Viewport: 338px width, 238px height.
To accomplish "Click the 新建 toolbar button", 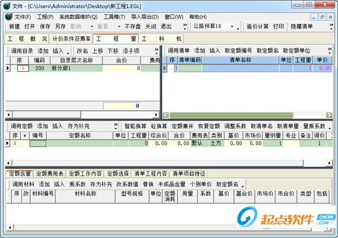I will click(14, 26).
